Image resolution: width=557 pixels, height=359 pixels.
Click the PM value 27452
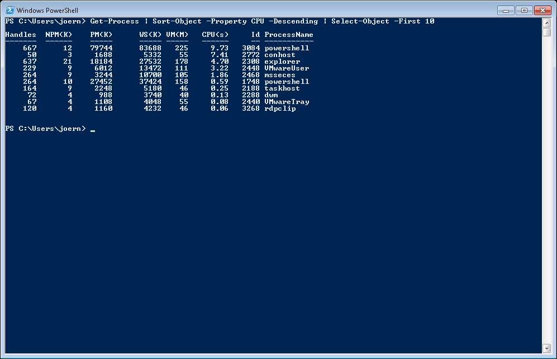click(101, 82)
